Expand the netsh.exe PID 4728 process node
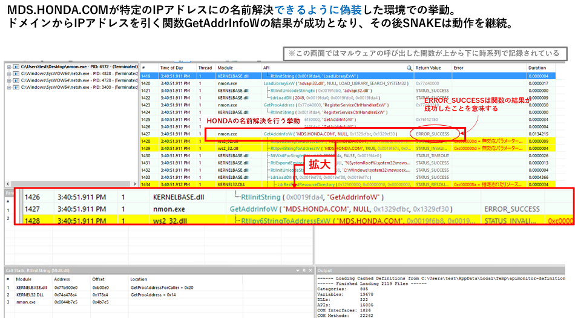This screenshot has width=575, height=318. 9,80
